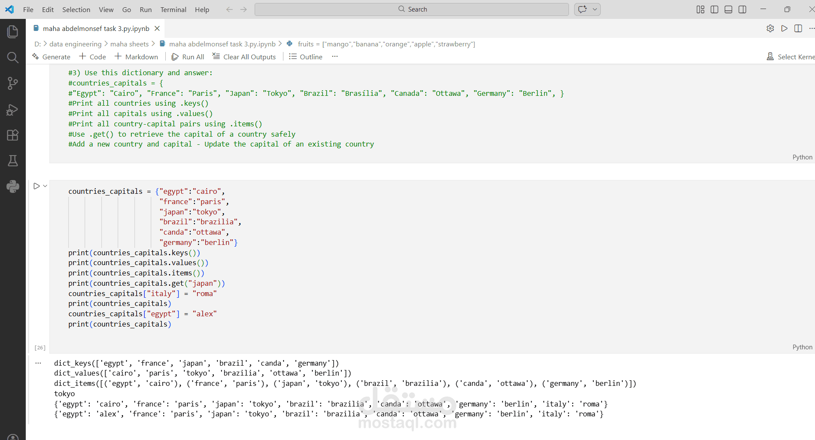Image resolution: width=815 pixels, height=440 pixels.
Task: Open the Copilot chat dropdown arrow
Action: click(595, 9)
